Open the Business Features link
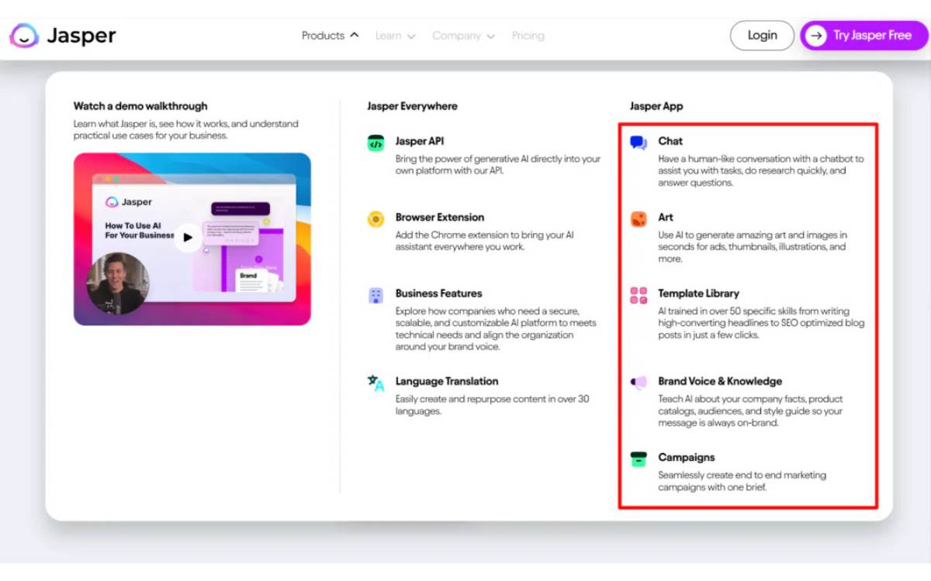The width and height of the screenshot is (931, 581). [x=439, y=293]
